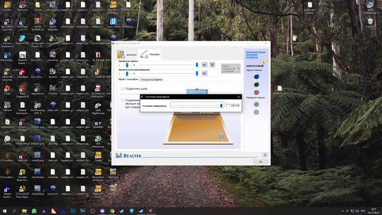
Task: Open the SpeedFan desktop shortcut
Action: point(98,124)
